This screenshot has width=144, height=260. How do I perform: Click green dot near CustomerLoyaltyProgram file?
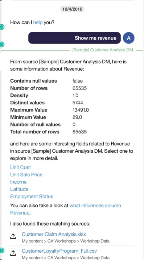click(2, 250)
